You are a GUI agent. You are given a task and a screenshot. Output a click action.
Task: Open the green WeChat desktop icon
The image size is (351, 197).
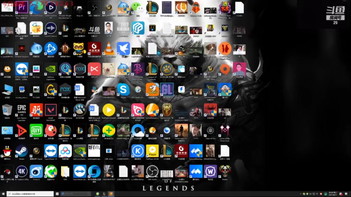click(138, 7)
